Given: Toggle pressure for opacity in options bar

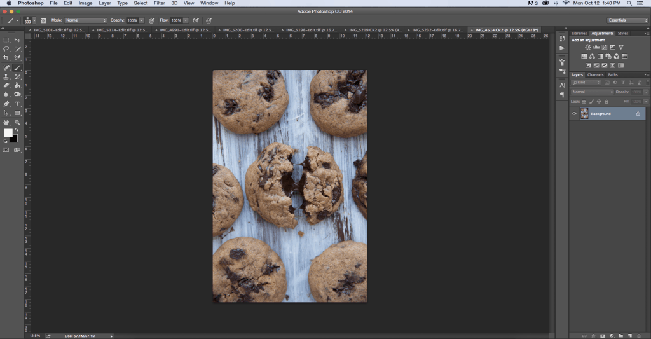Looking at the screenshot, I should click(152, 20).
